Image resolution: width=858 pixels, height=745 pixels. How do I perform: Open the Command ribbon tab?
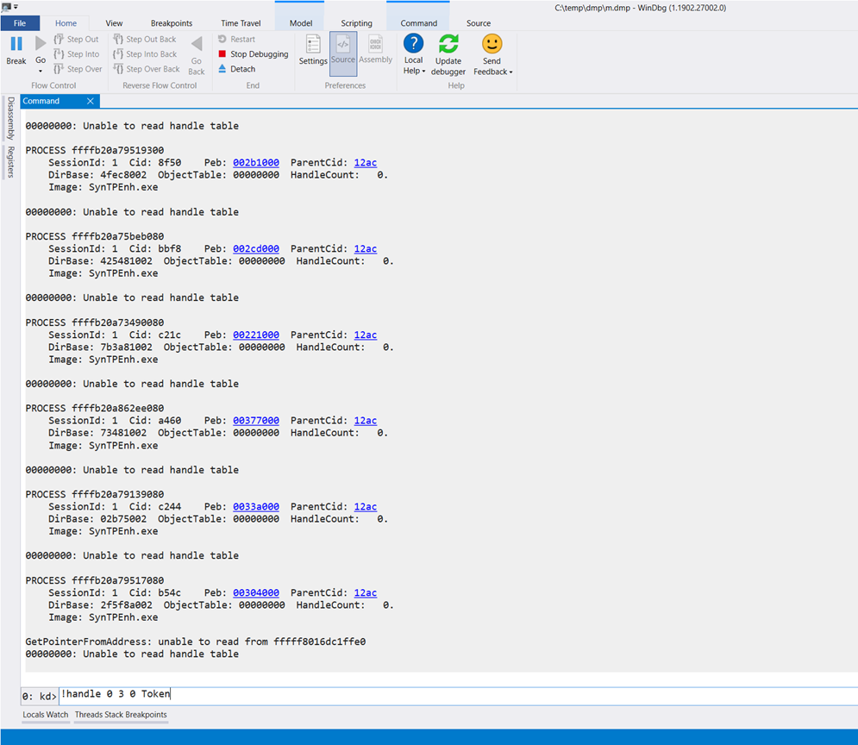click(418, 23)
